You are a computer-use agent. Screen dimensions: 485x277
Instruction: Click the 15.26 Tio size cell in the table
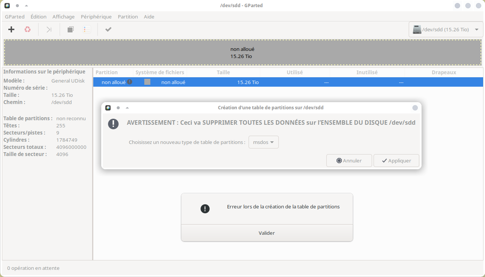coord(248,82)
